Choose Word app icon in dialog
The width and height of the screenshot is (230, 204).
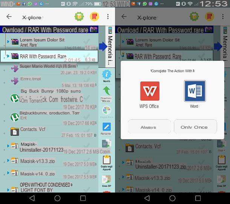(x=195, y=91)
